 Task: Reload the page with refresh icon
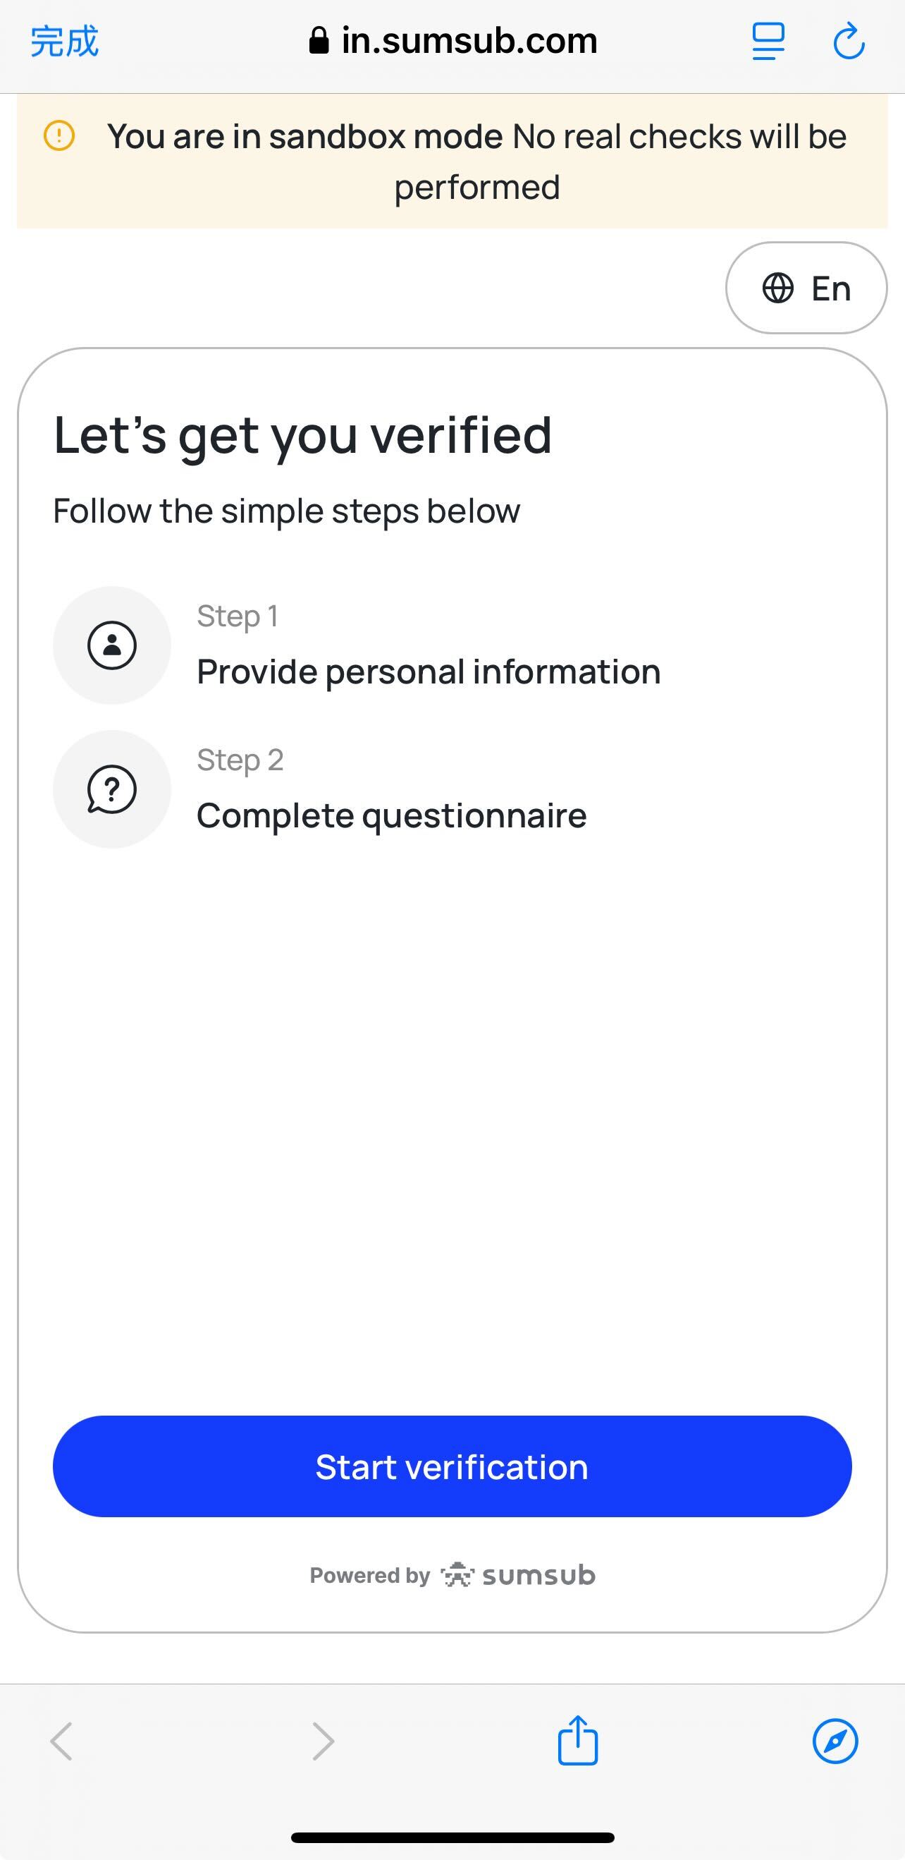[x=849, y=41]
